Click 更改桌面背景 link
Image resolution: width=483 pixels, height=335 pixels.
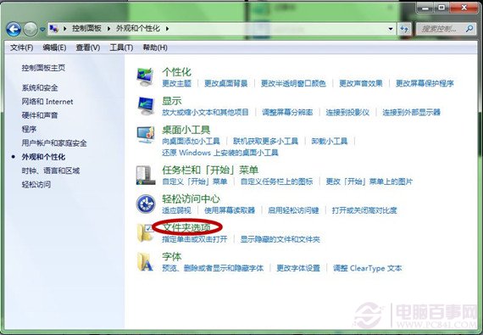click(225, 83)
